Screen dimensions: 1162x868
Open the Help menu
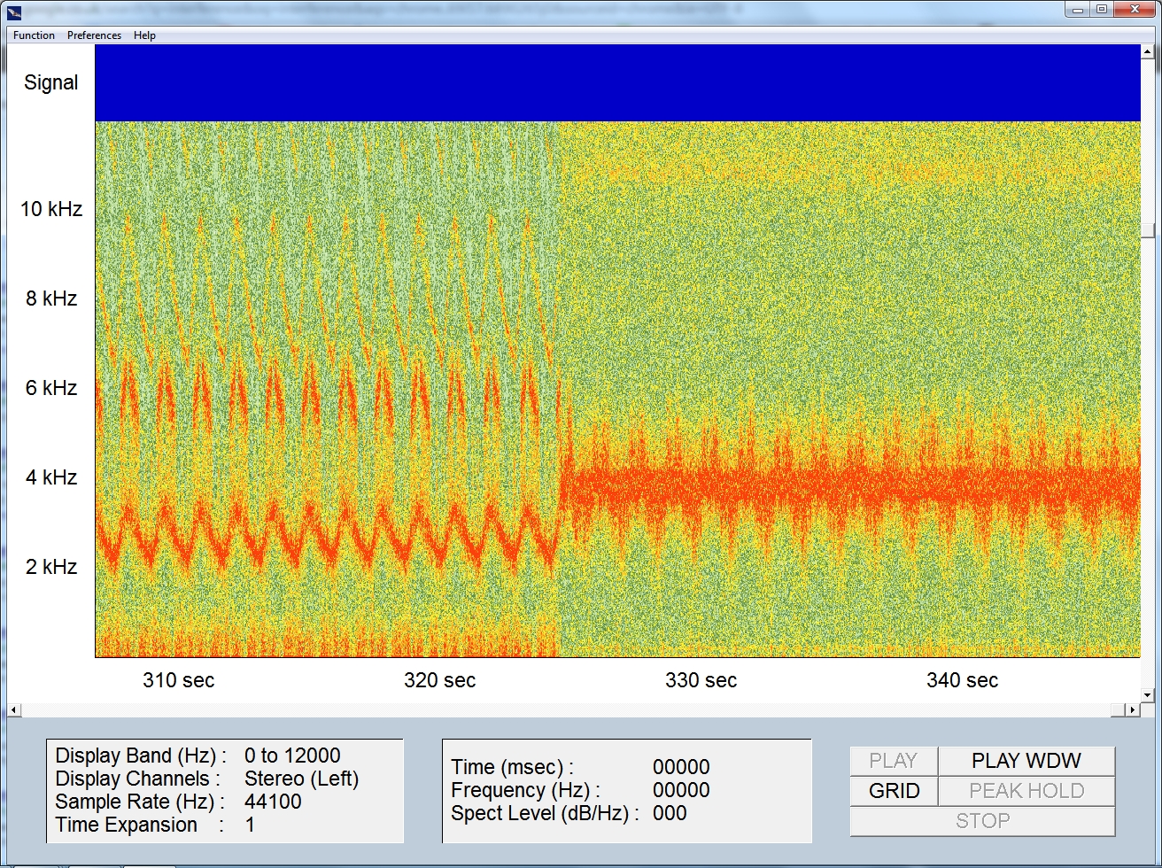[x=144, y=35]
